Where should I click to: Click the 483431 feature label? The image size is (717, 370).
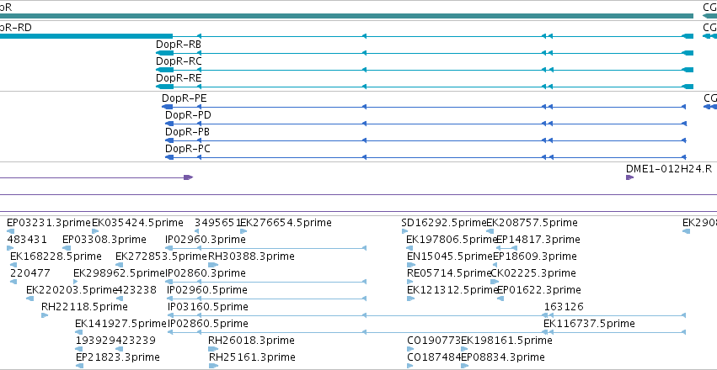click(x=27, y=240)
